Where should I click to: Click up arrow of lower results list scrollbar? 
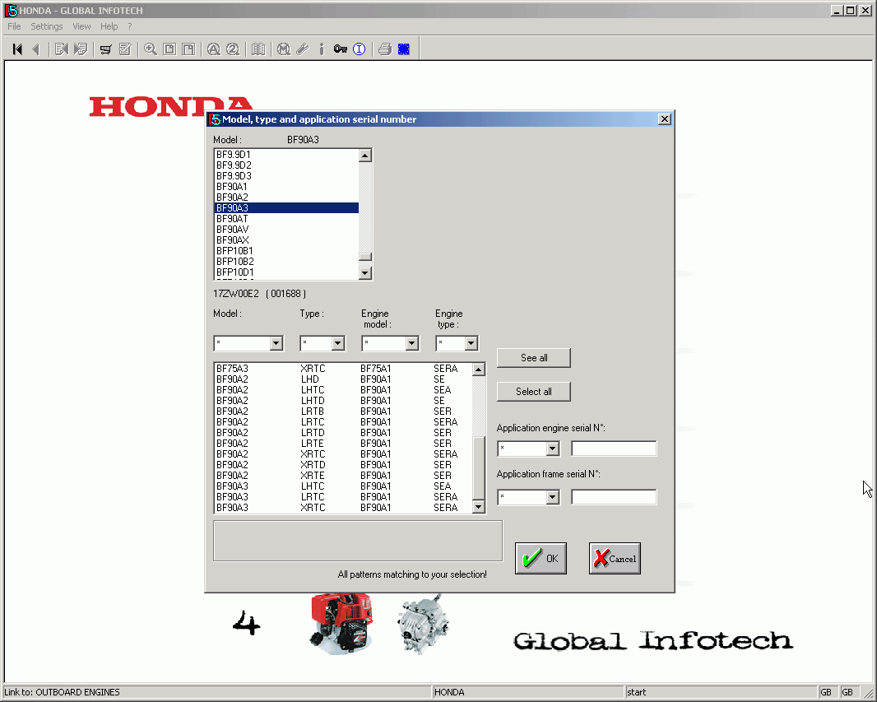tap(478, 370)
